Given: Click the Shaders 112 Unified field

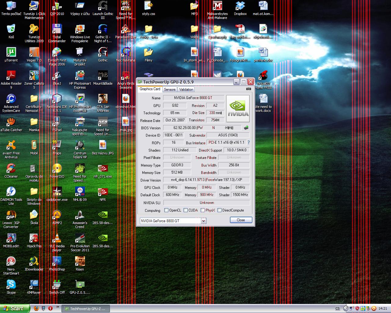Looking at the screenshot, I should 180,150.
